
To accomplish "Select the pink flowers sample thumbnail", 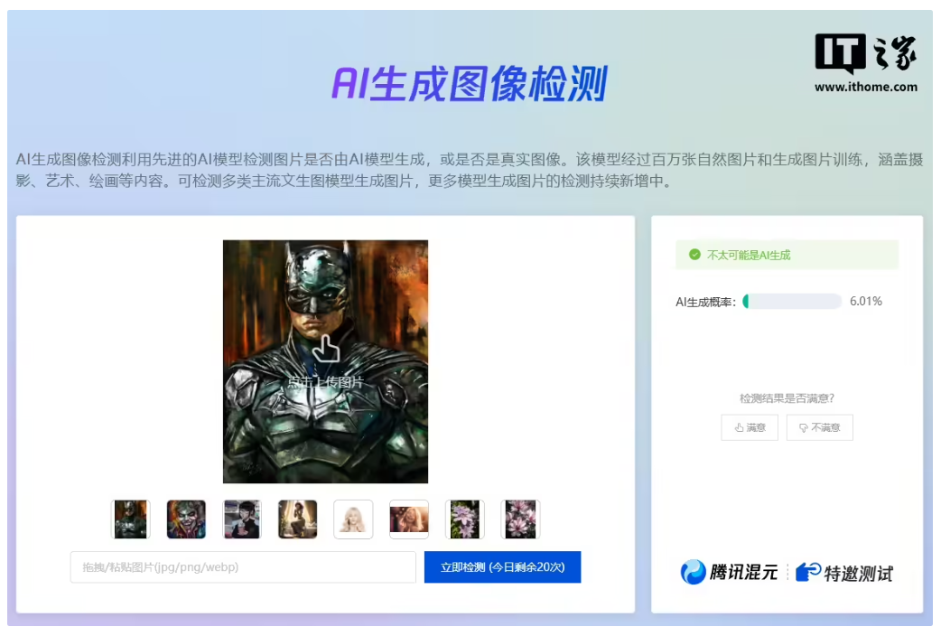I will pyautogui.click(x=520, y=519).
